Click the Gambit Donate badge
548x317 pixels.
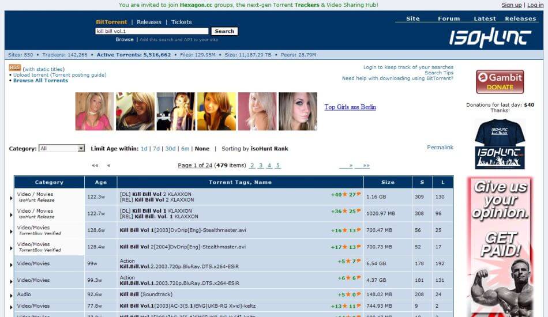(500, 81)
